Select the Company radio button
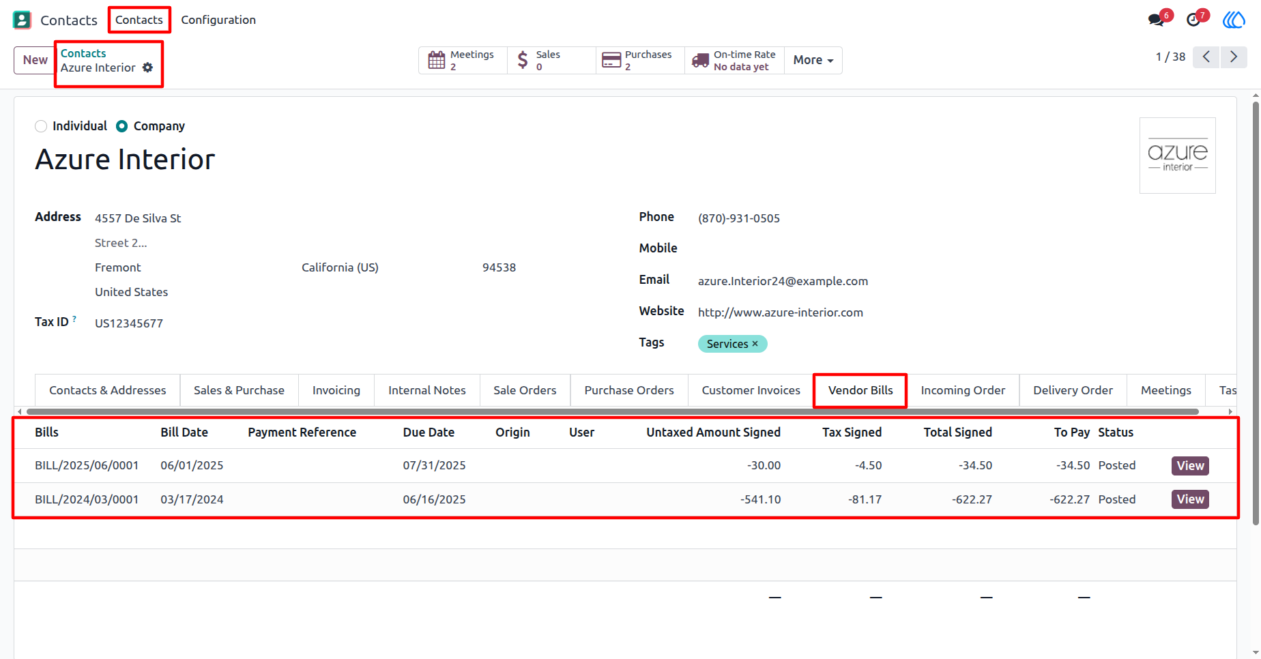 [121, 126]
